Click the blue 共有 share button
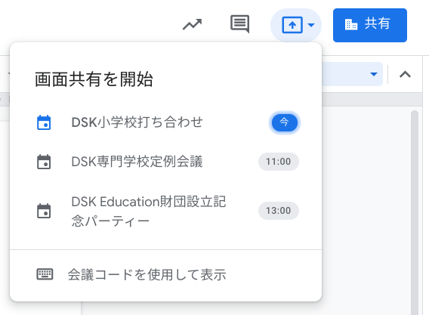429x315 pixels. coord(370,25)
